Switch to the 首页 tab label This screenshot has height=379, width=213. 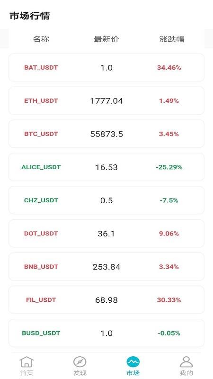click(x=27, y=373)
